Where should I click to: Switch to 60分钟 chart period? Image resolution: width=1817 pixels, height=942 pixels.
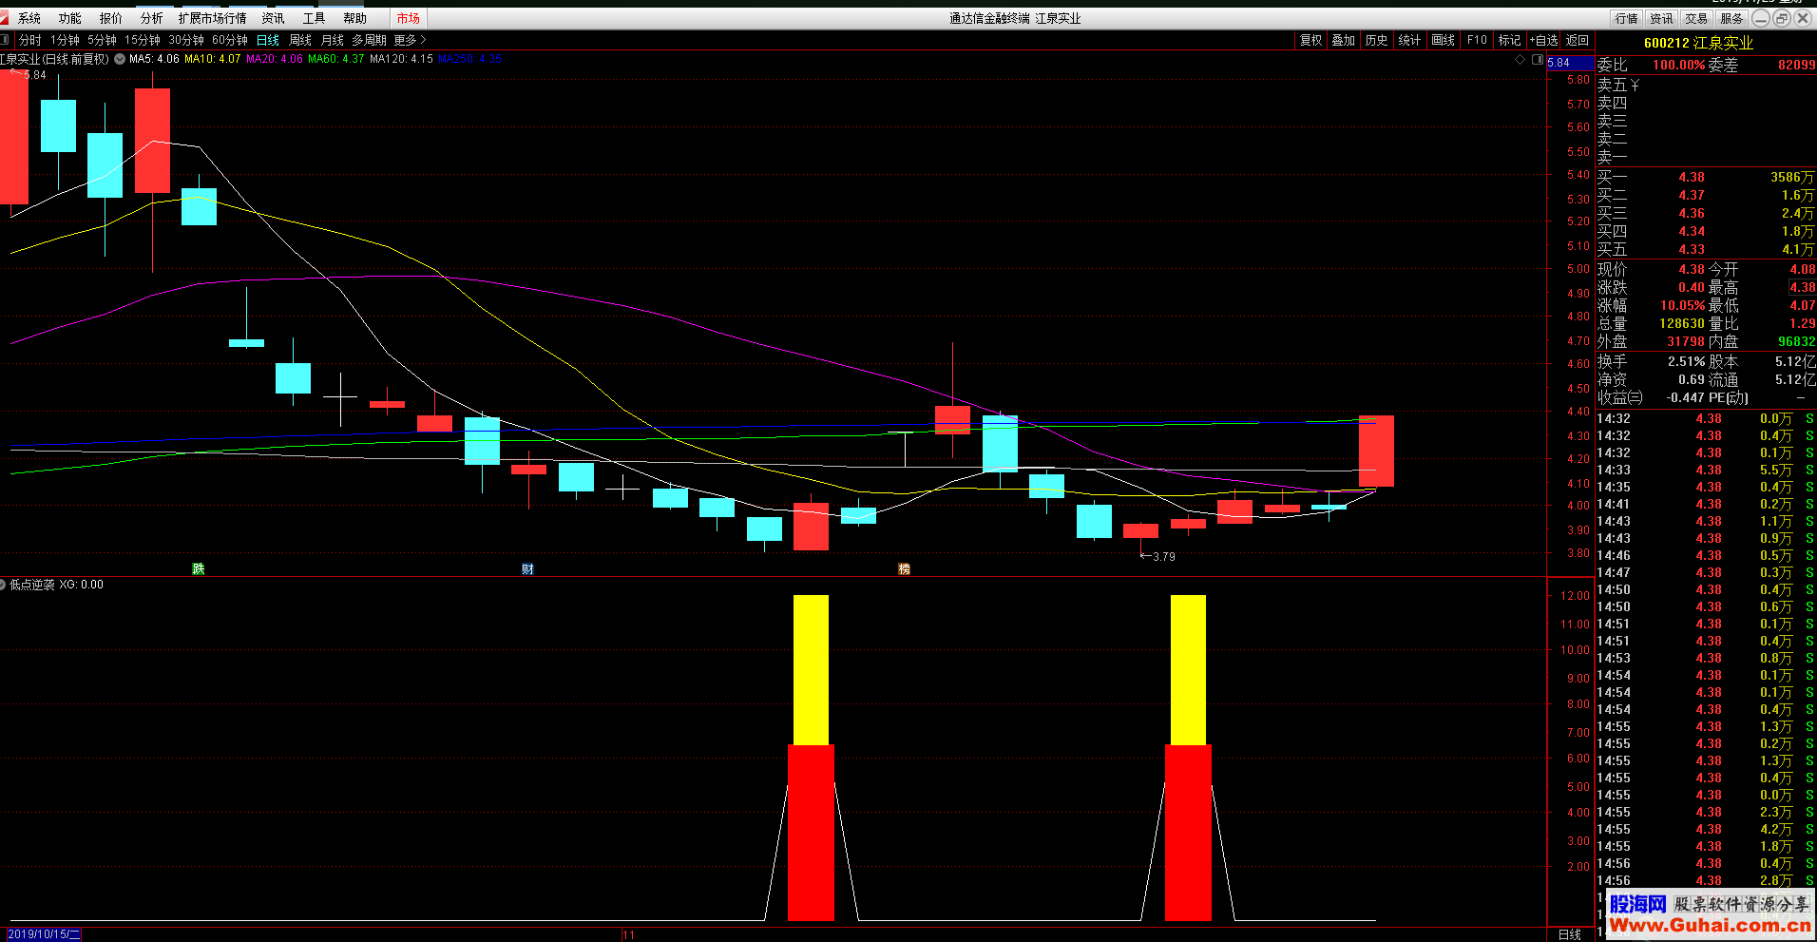pyautogui.click(x=230, y=40)
